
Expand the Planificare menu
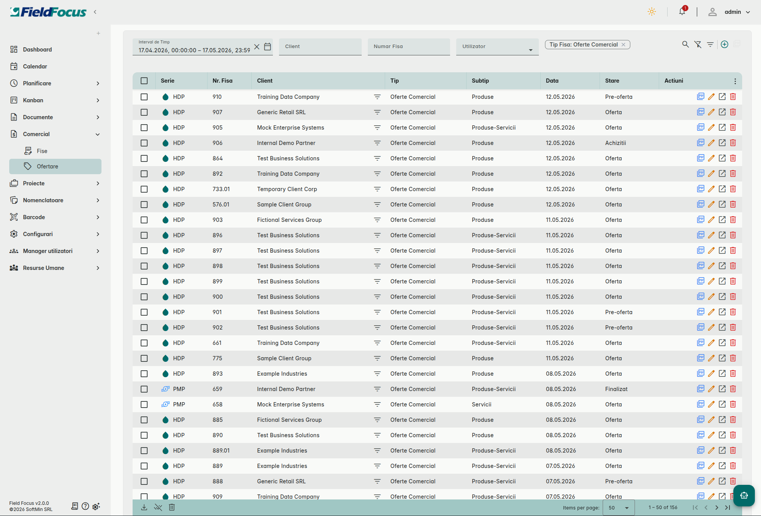(55, 83)
